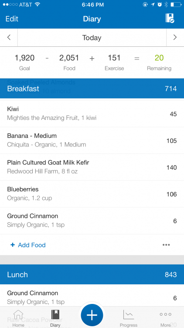Tap the Remaining calories value
This screenshot has height=328, width=184.
click(159, 58)
